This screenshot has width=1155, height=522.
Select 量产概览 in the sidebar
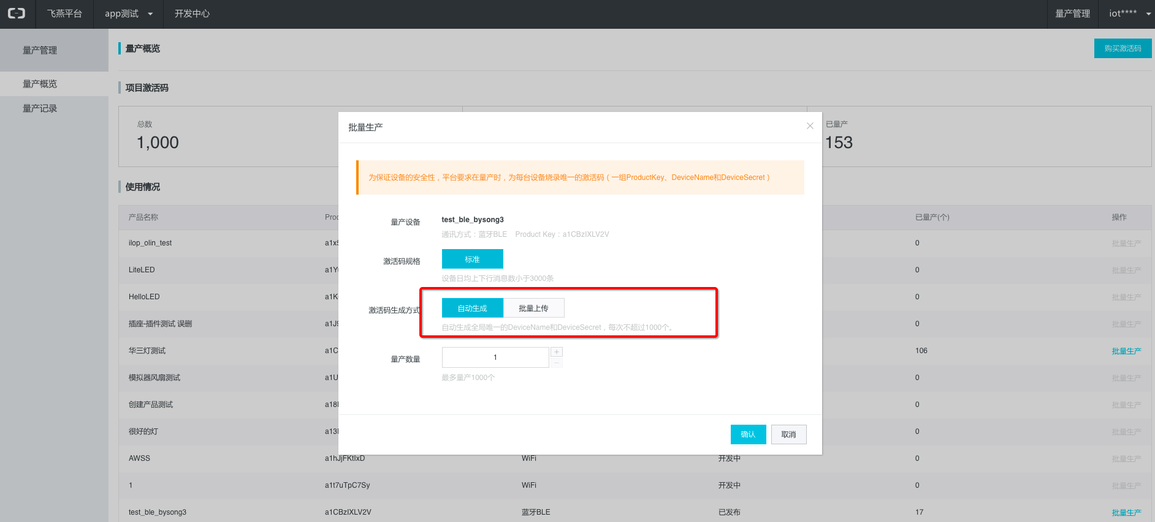click(40, 84)
